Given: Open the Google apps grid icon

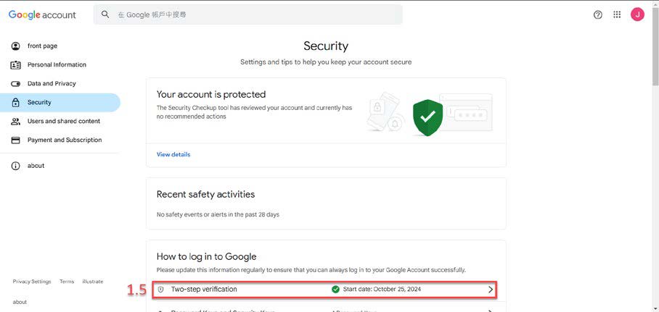Looking at the screenshot, I should coord(617,14).
